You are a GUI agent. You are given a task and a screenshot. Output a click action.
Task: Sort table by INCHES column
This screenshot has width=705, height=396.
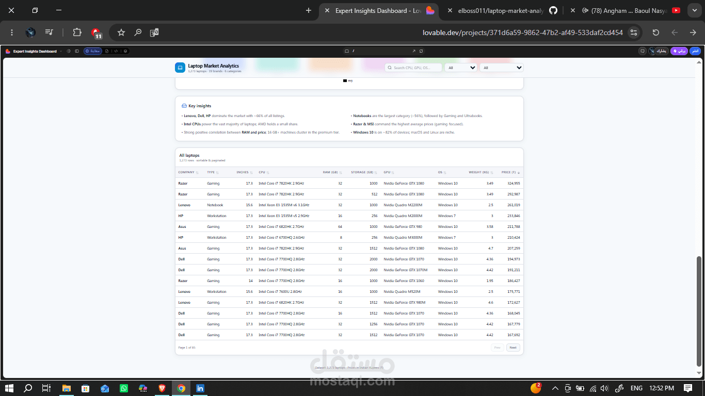(x=244, y=172)
